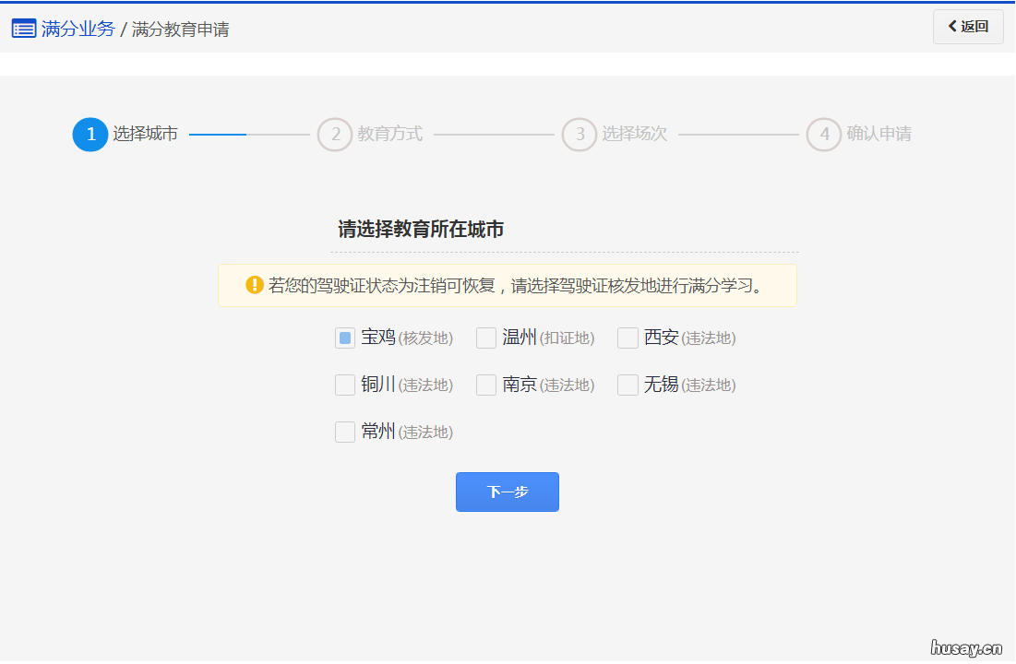This screenshot has width=1016, height=664.
Task: Select the 无锡(违法地) checkbox
Action: pyautogui.click(x=628, y=385)
